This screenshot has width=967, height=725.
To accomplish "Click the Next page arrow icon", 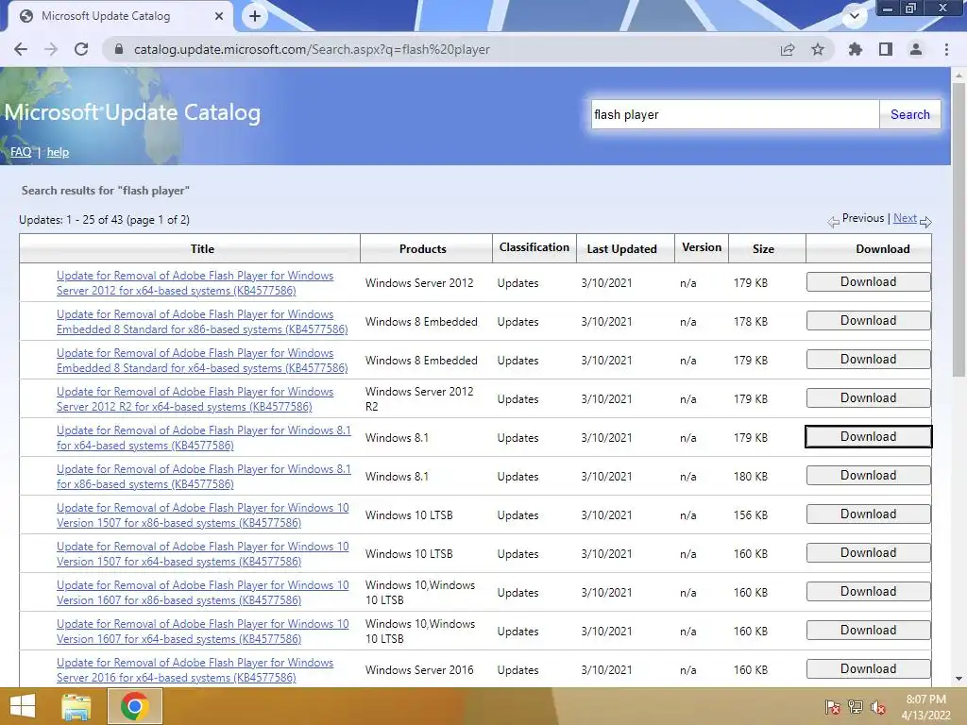I will point(925,221).
